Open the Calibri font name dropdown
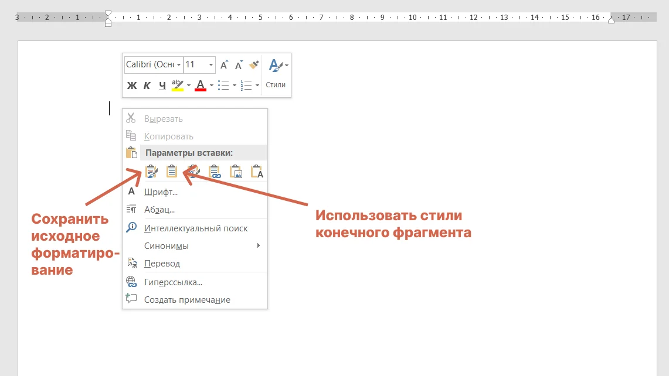 tap(179, 65)
